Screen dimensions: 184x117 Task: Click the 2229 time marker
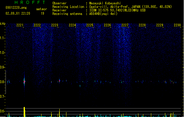coord(160,25)
